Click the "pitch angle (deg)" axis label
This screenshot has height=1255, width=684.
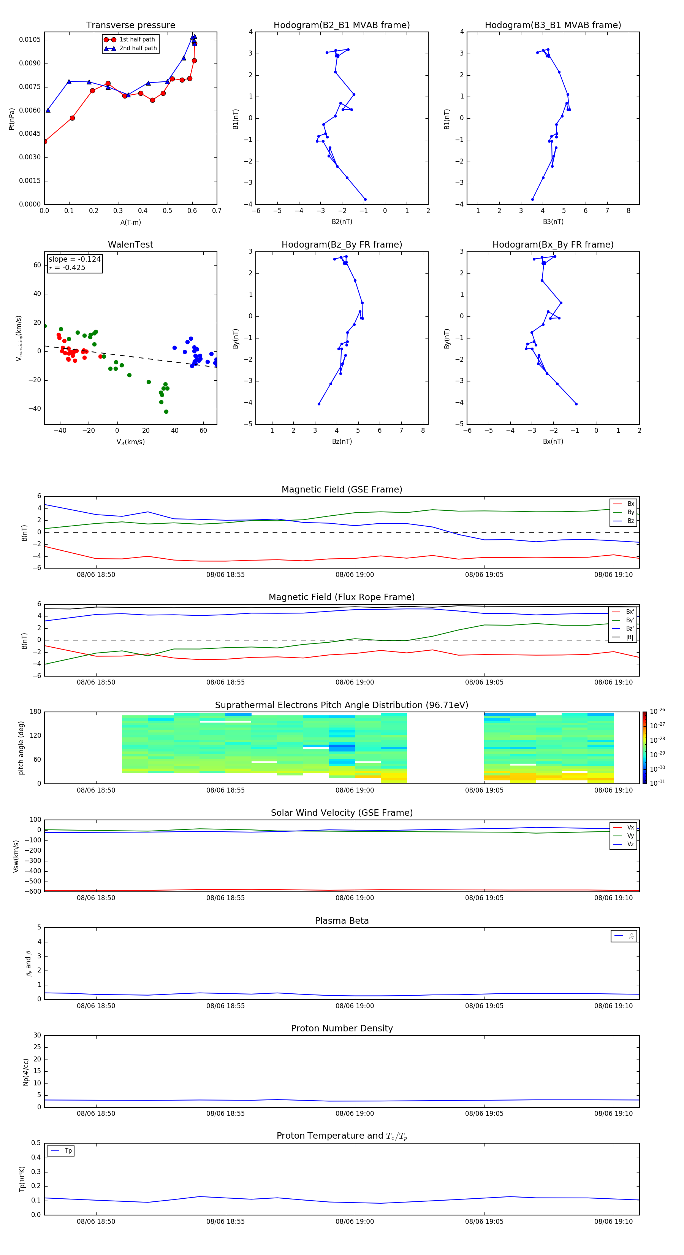[x=21, y=748]
